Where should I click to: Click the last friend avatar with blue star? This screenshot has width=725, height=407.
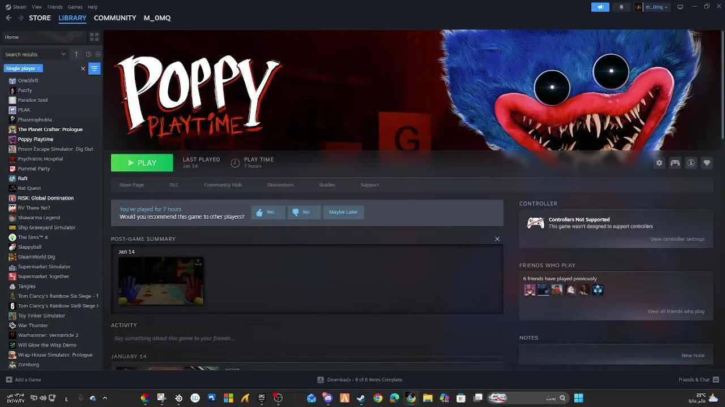tap(598, 290)
